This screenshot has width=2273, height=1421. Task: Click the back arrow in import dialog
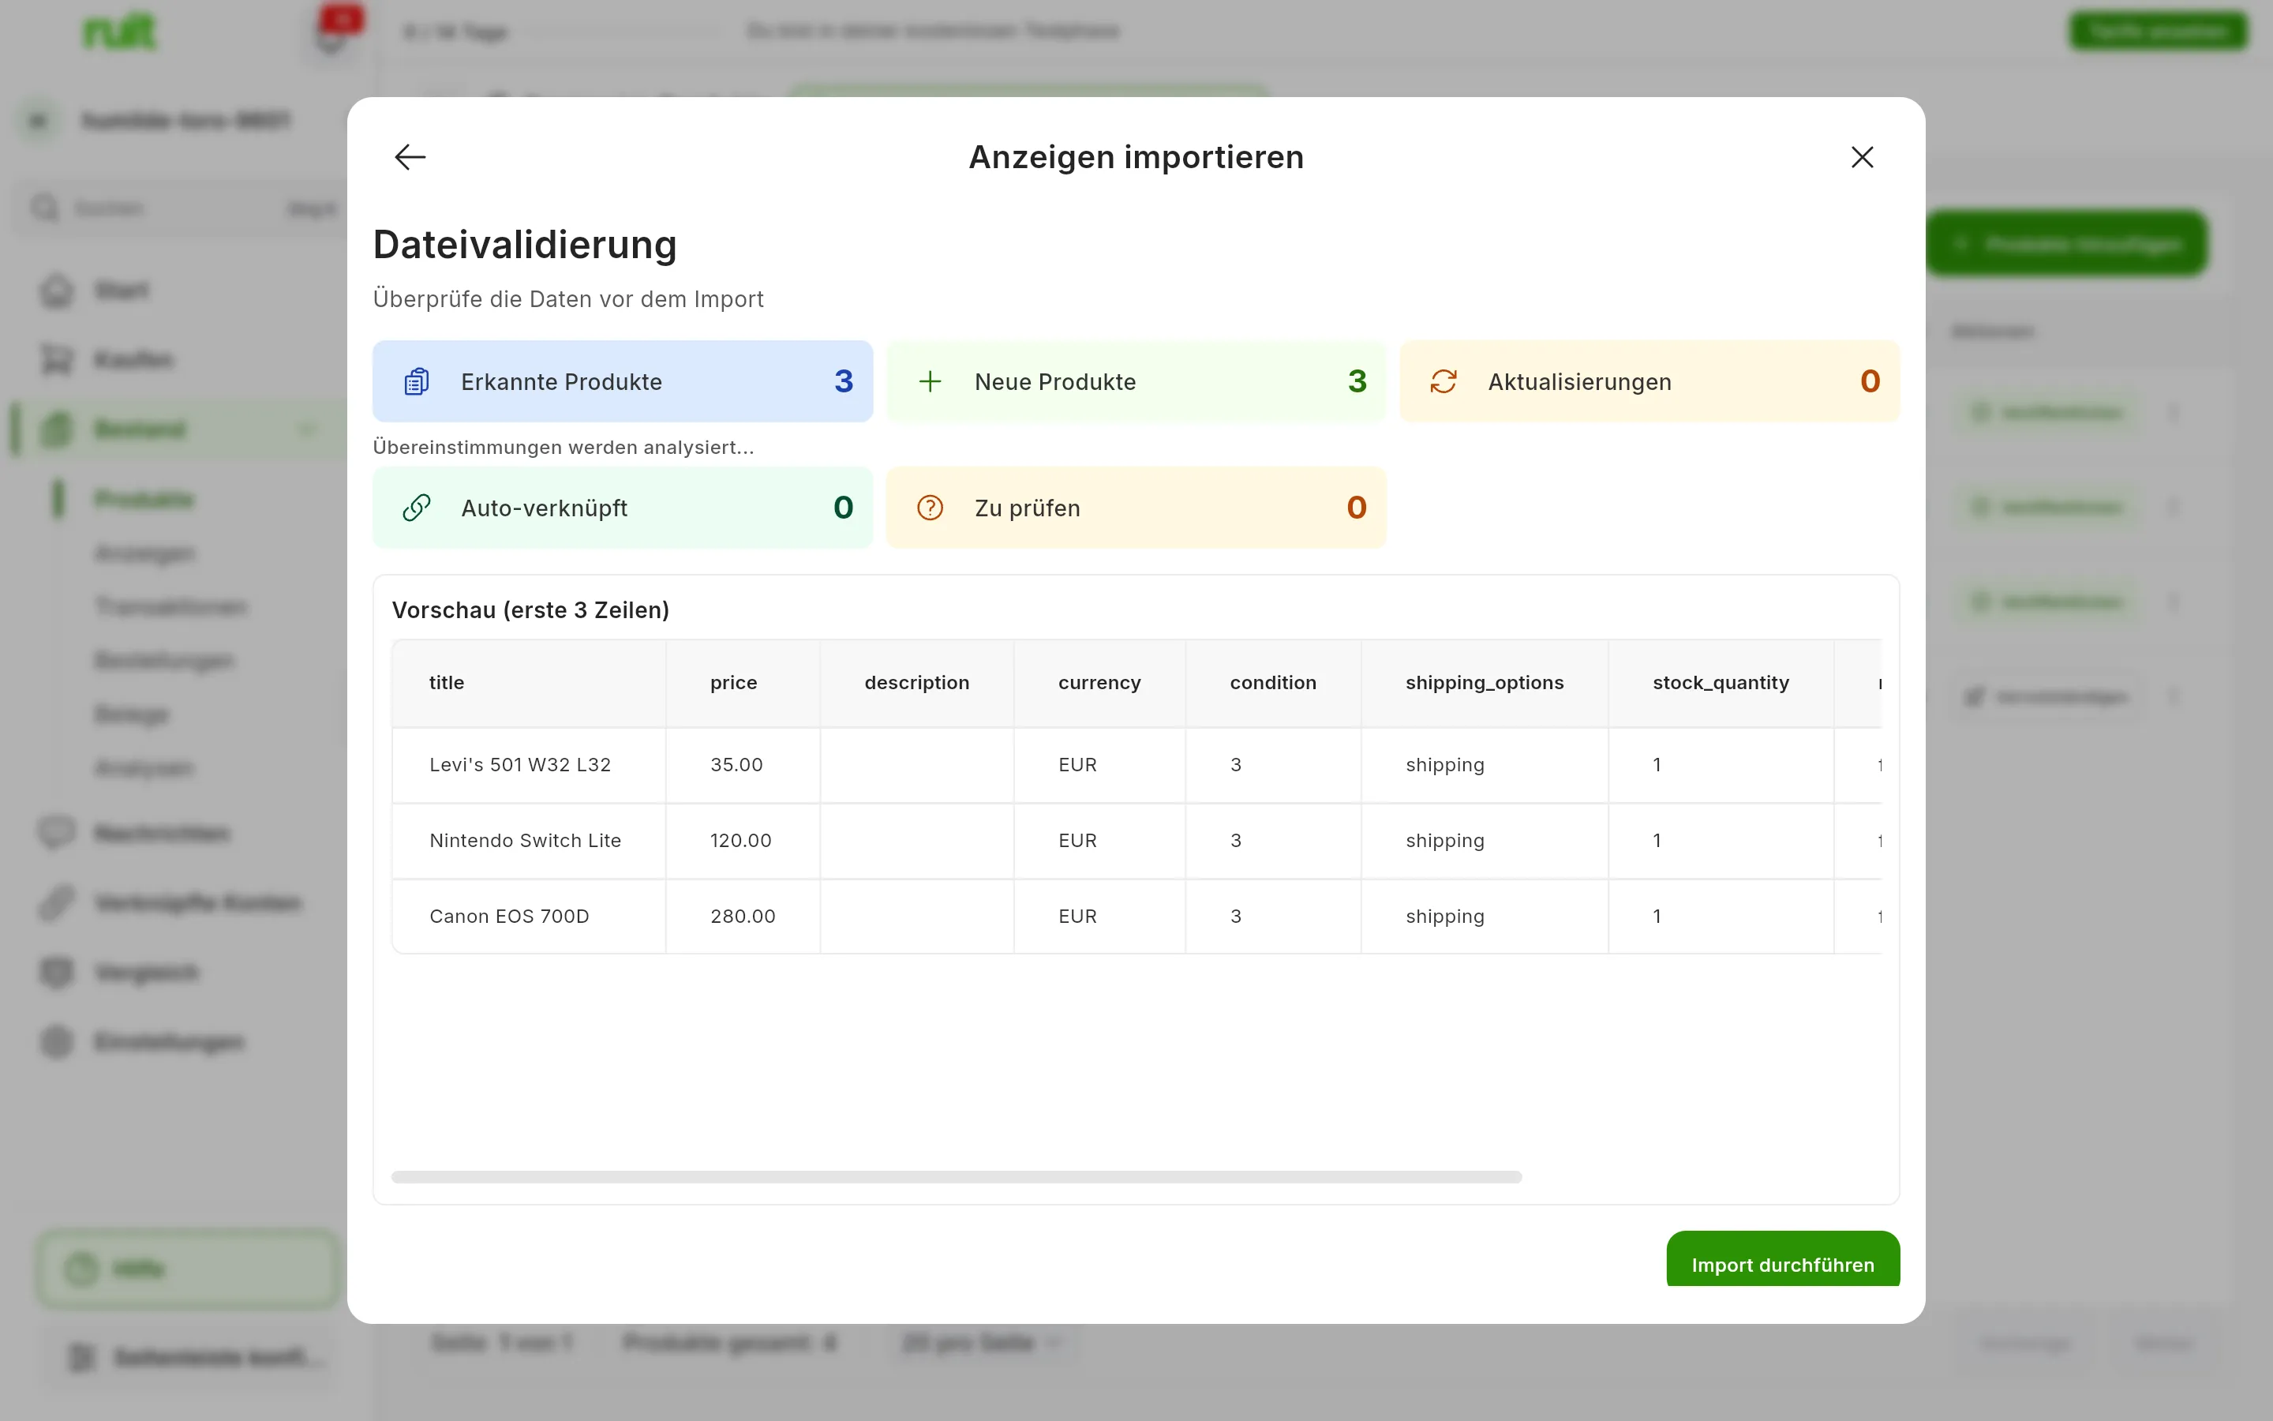pyautogui.click(x=410, y=157)
